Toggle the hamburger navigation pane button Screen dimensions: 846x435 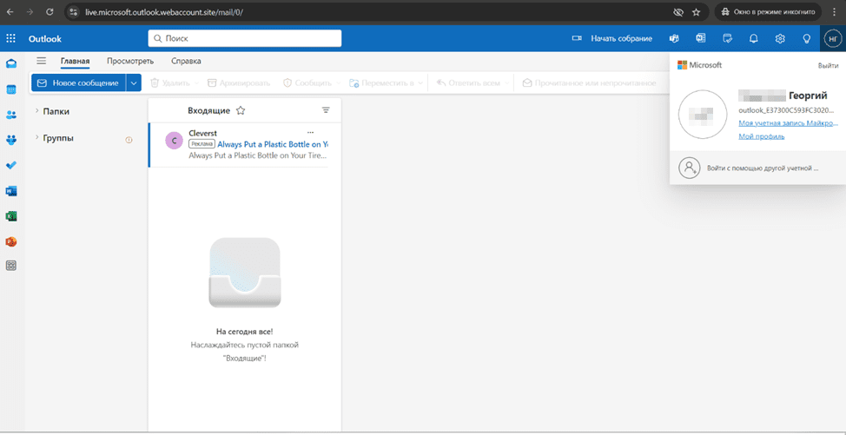point(41,61)
